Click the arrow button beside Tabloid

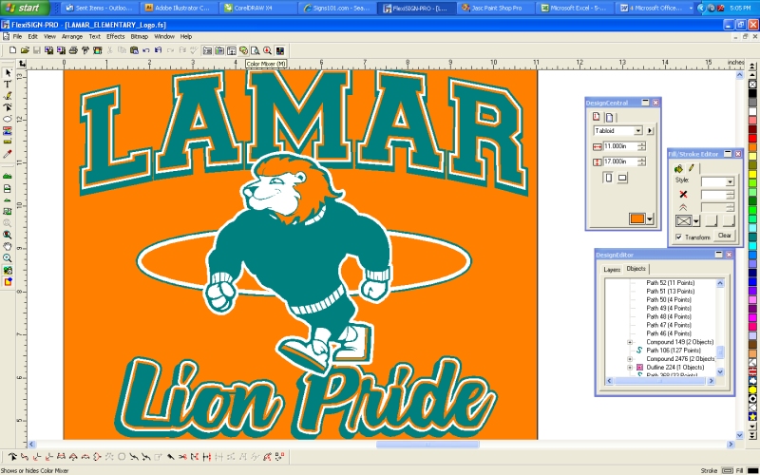pos(650,131)
